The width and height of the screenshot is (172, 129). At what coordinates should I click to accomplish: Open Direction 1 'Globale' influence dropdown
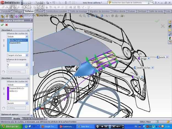click(27, 37)
